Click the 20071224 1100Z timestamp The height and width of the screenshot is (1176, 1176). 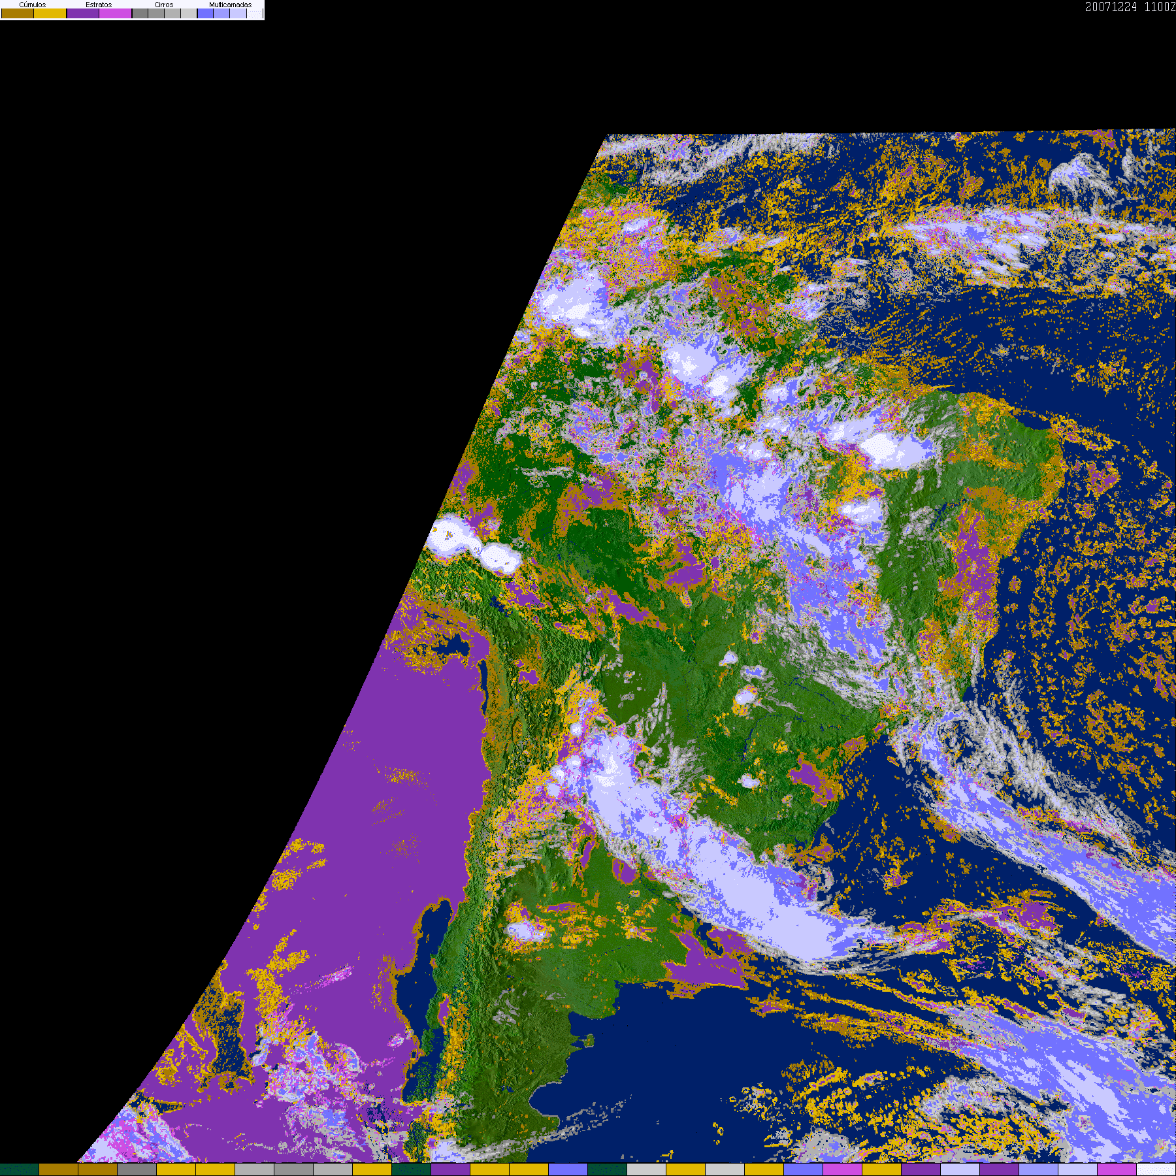(x=1130, y=7)
